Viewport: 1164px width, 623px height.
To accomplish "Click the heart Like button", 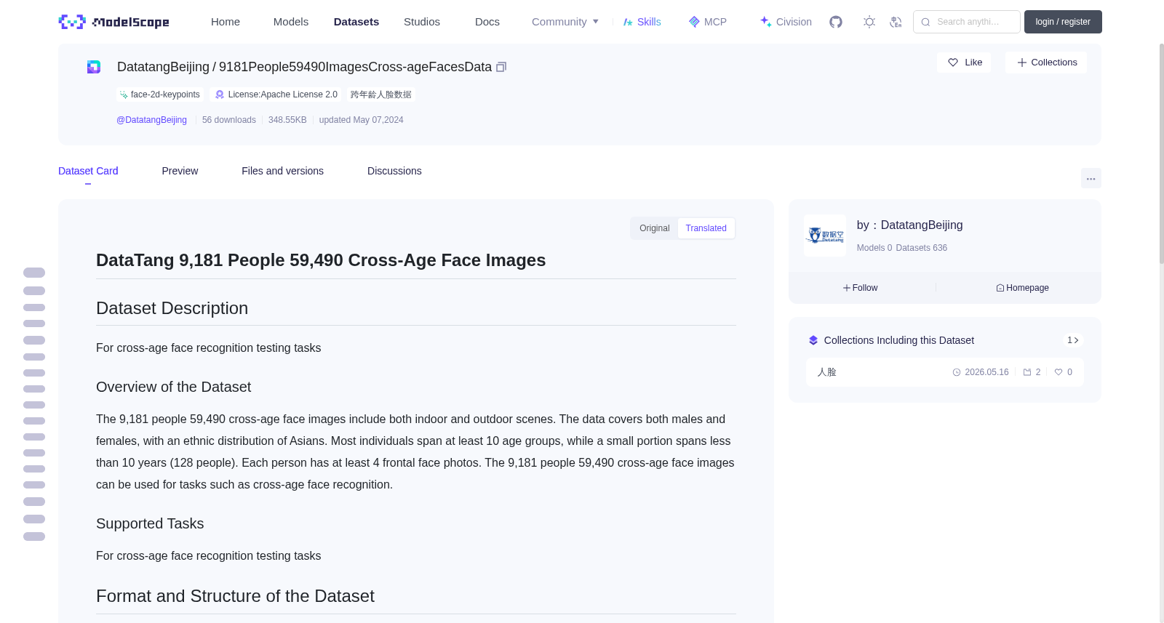I will pyautogui.click(x=964, y=63).
